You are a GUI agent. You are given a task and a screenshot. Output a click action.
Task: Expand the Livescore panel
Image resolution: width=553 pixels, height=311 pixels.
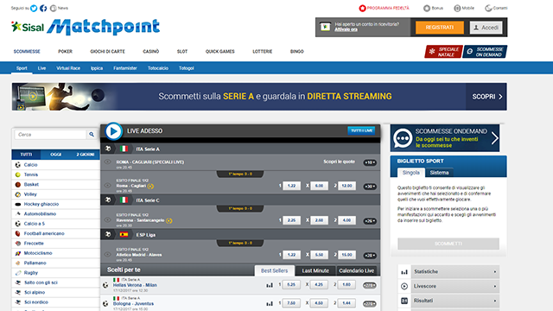[448, 286]
